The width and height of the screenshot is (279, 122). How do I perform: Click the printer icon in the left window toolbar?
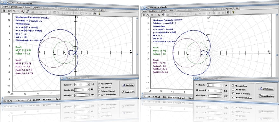[x=95, y=13]
